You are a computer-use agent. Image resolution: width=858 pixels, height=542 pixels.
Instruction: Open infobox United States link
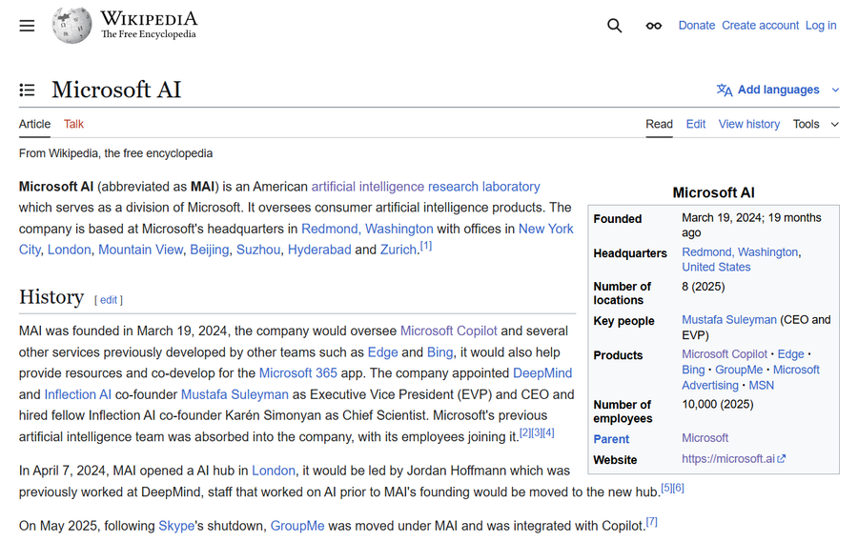[x=716, y=267]
